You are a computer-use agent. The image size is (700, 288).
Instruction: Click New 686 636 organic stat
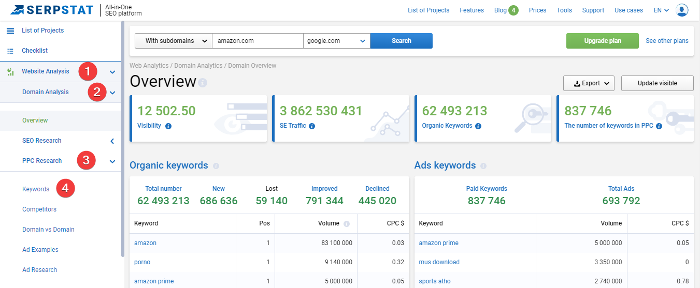(219, 195)
